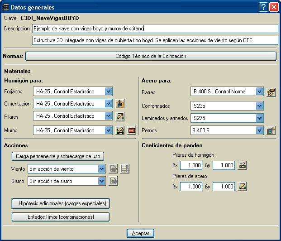Expand the Cimentación concrete dropdown
Image resolution: width=281 pixels, height=241 pixels.
coord(109,104)
